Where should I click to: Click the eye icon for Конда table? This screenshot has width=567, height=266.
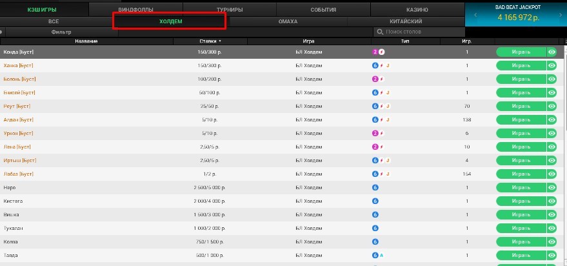(x=552, y=52)
